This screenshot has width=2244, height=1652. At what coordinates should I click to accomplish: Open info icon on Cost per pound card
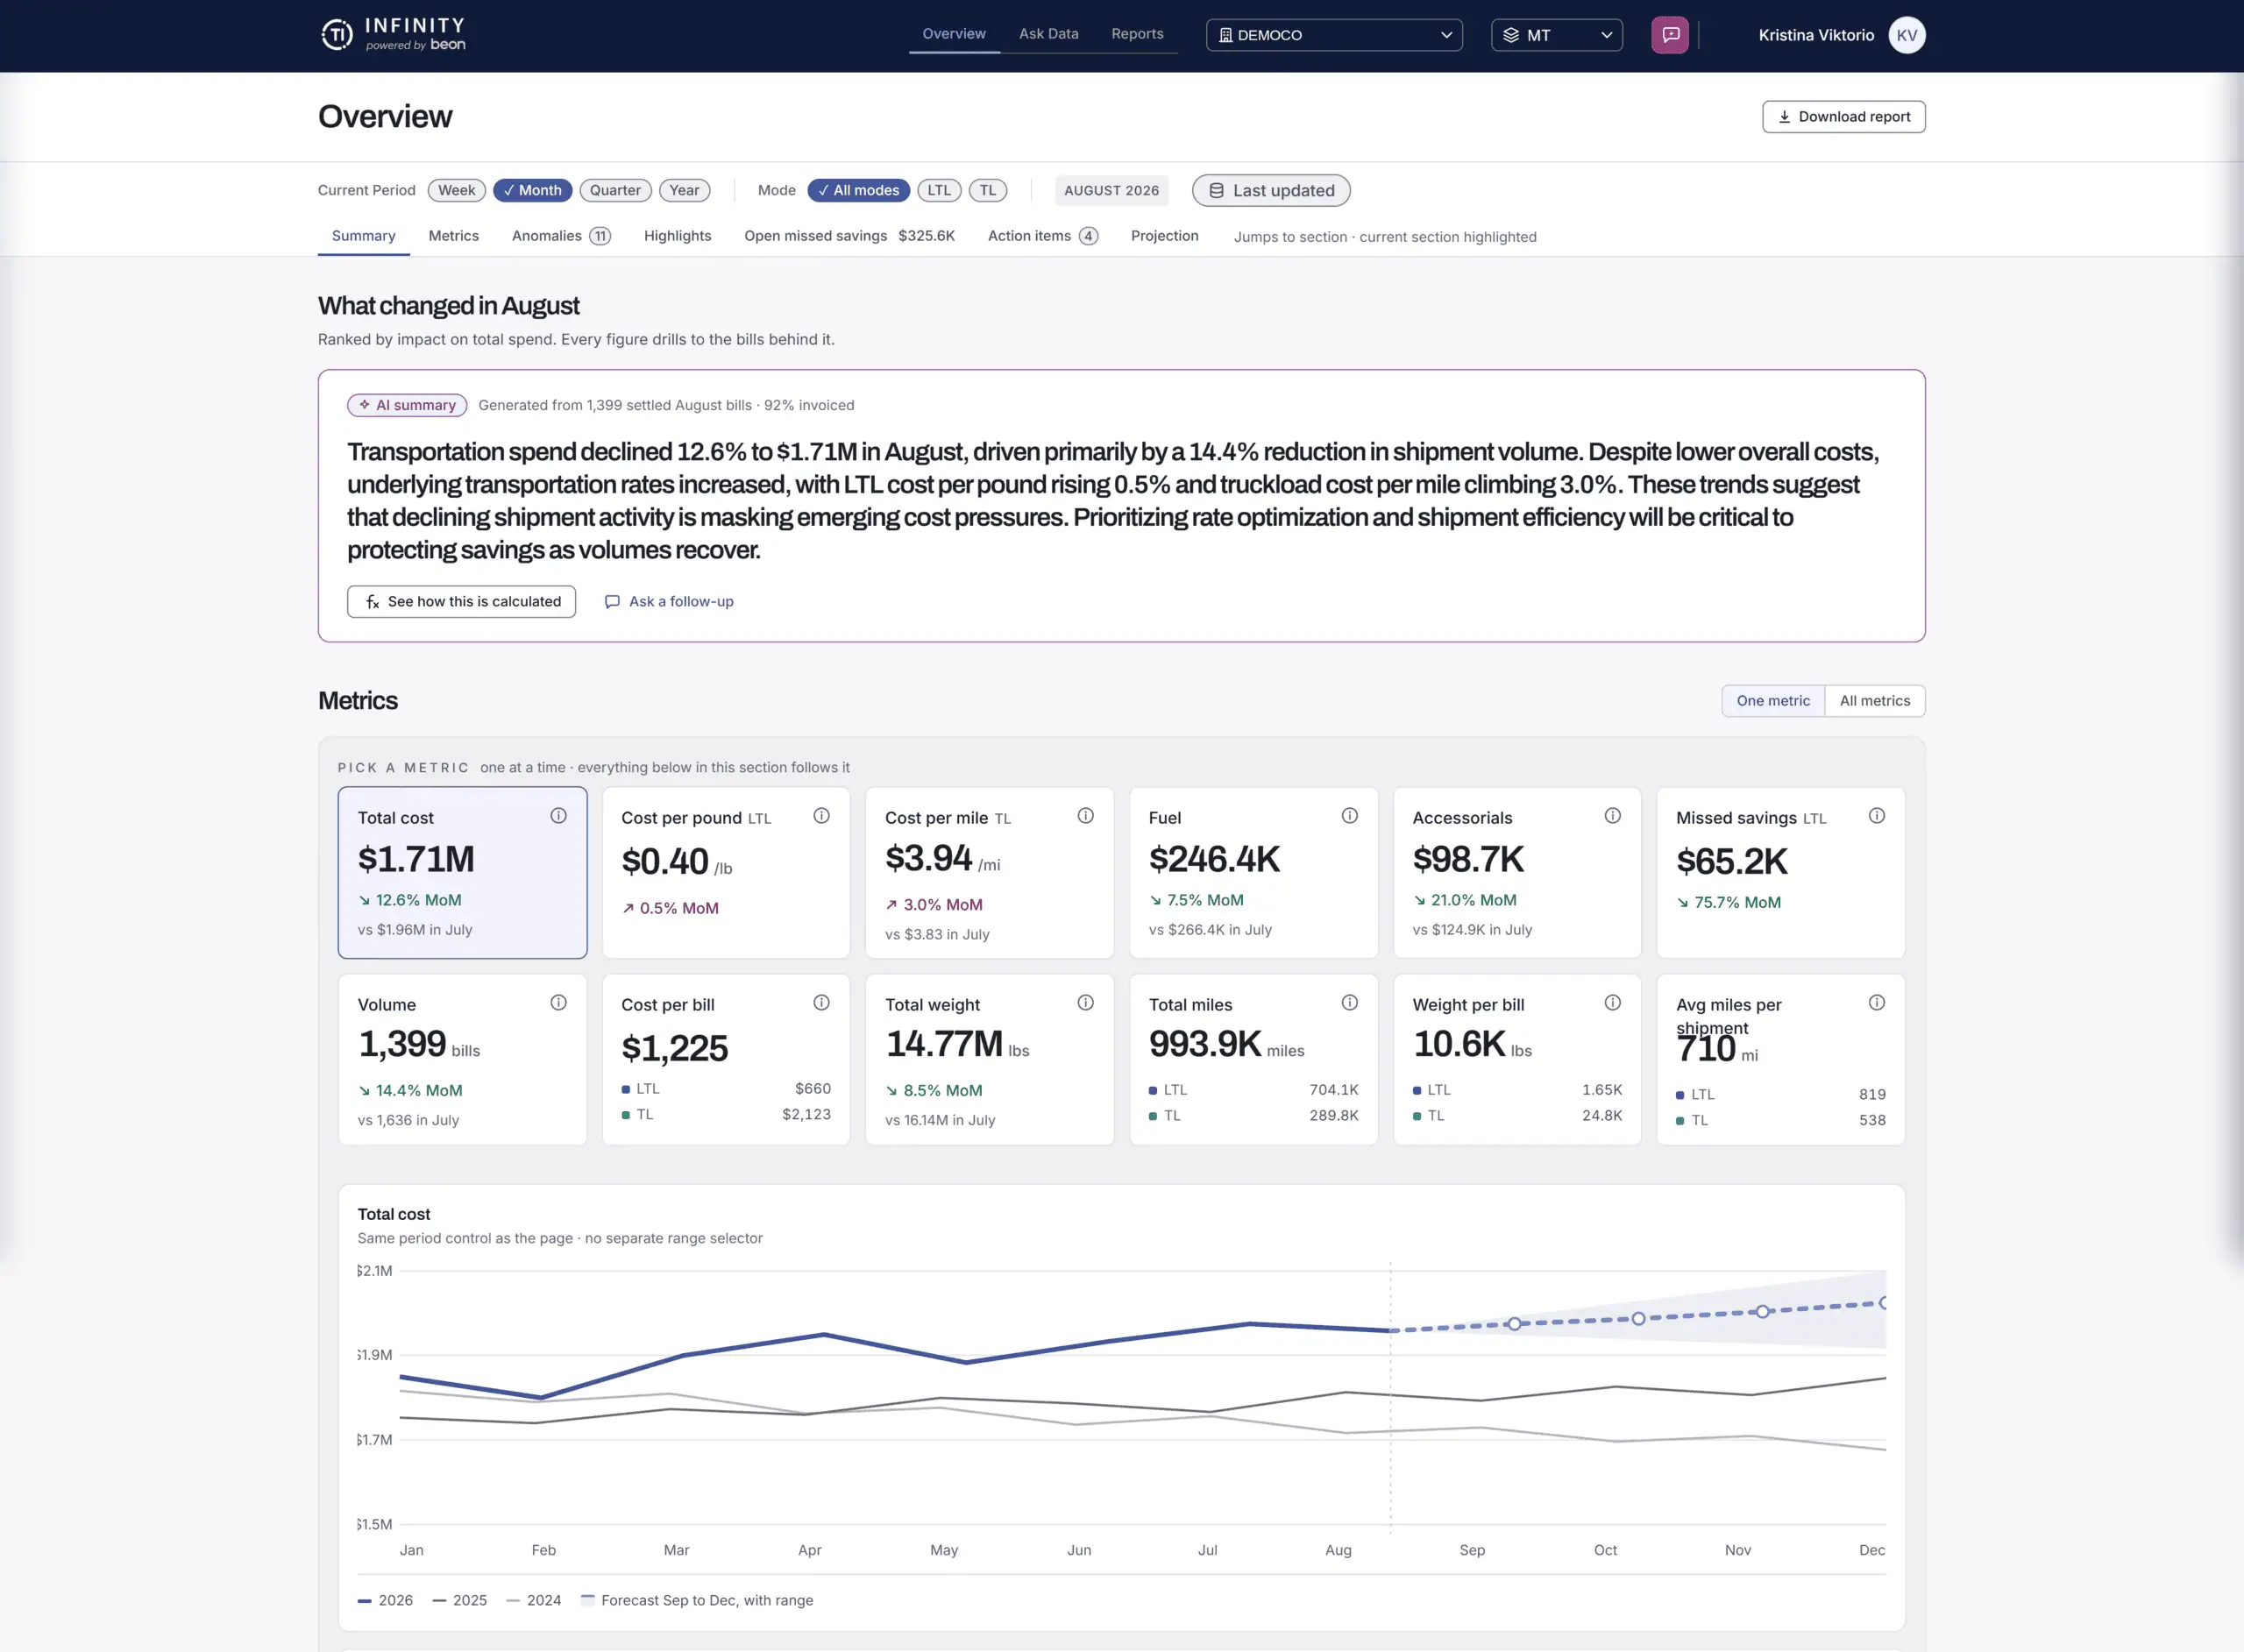(x=821, y=816)
